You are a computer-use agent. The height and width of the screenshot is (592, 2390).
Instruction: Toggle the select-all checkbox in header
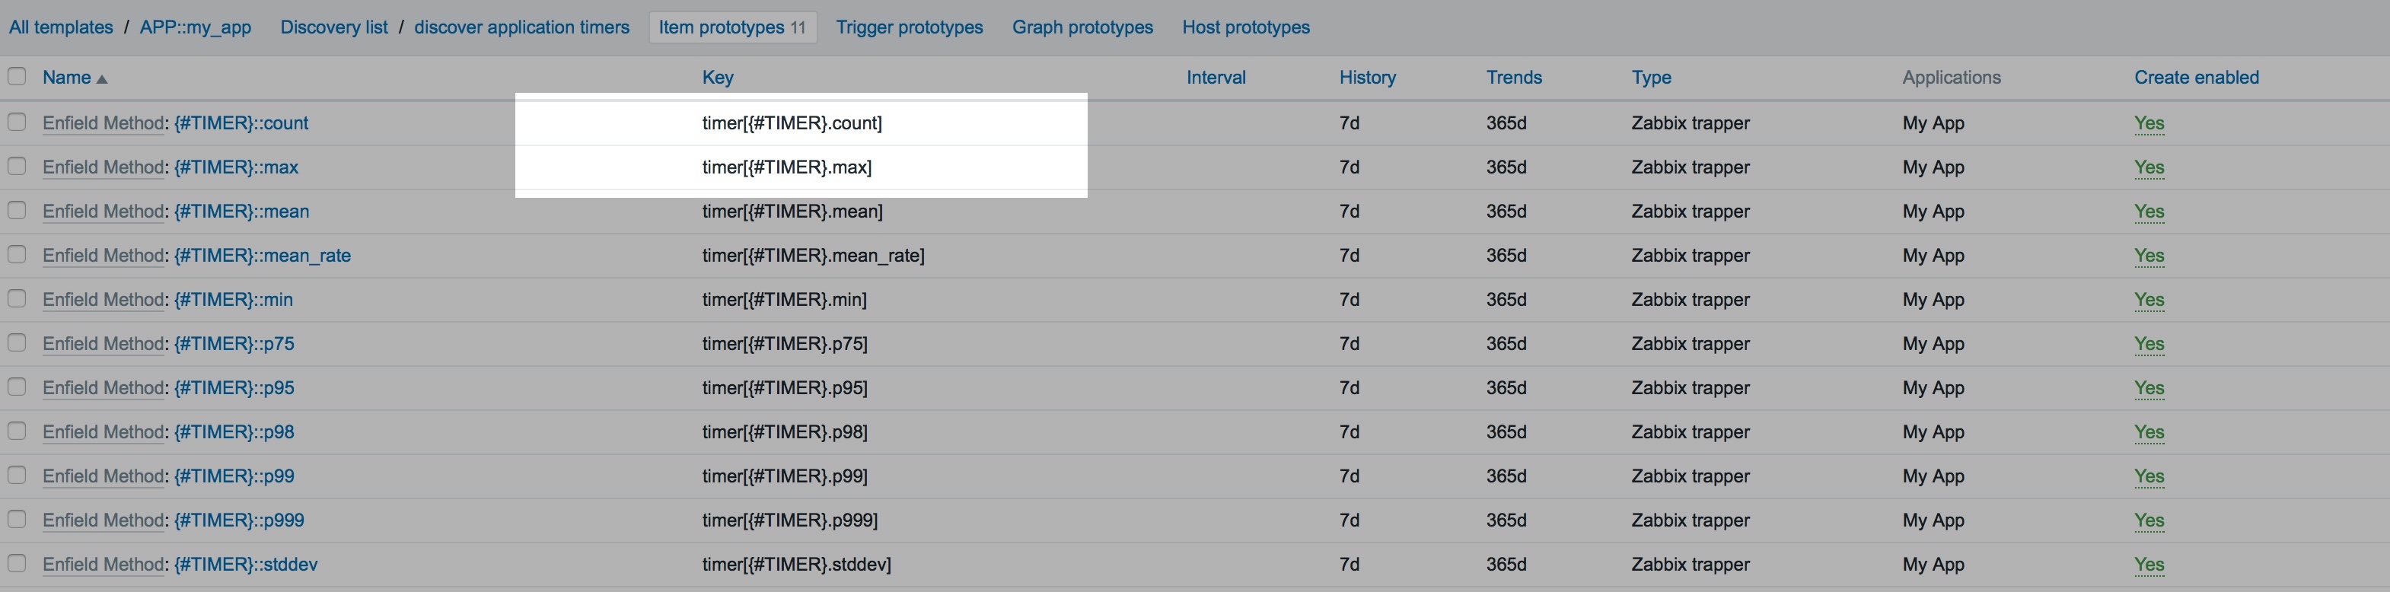(17, 76)
